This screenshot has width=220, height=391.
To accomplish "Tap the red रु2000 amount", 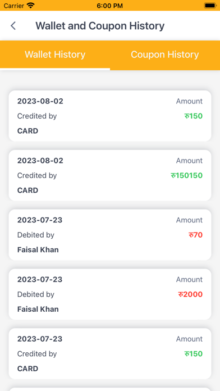I will coord(190,294).
